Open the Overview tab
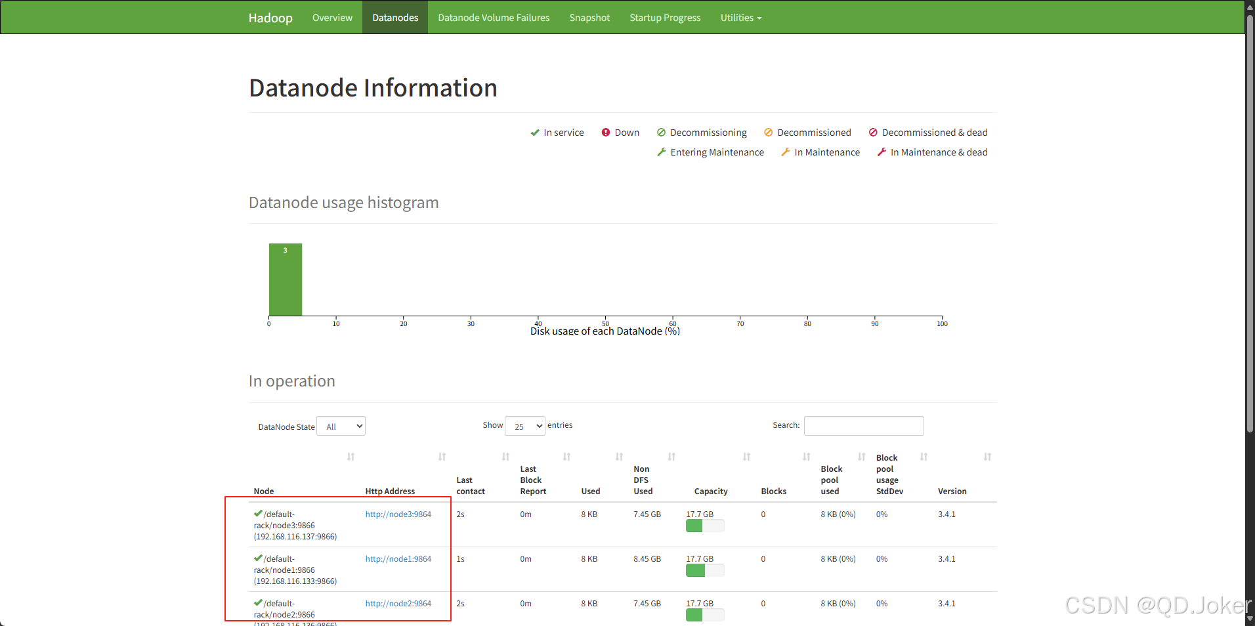This screenshot has width=1255, height=626. 332,18
